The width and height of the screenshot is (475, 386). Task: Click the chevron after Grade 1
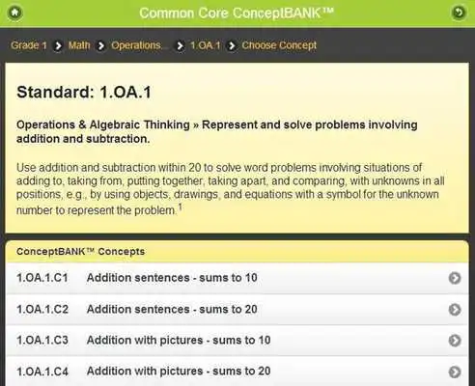click(58, 45)
